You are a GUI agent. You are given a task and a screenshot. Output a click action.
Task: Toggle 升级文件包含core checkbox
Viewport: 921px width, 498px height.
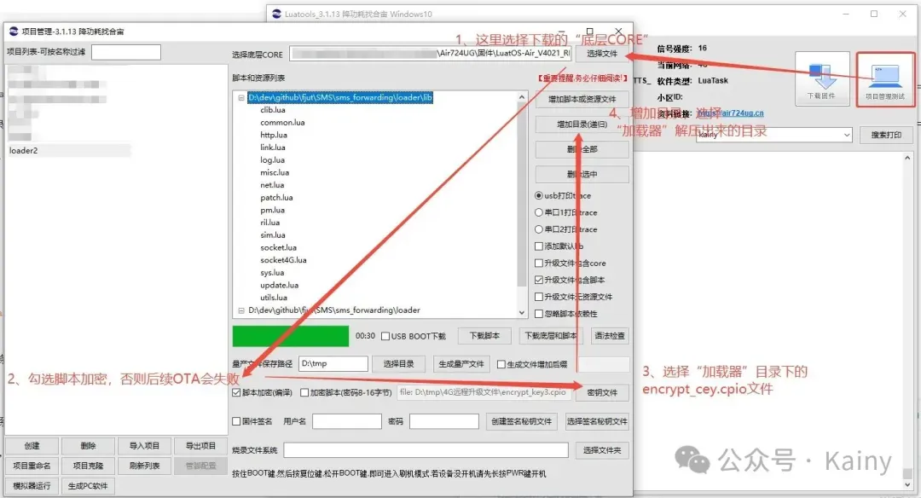(539, 263)
